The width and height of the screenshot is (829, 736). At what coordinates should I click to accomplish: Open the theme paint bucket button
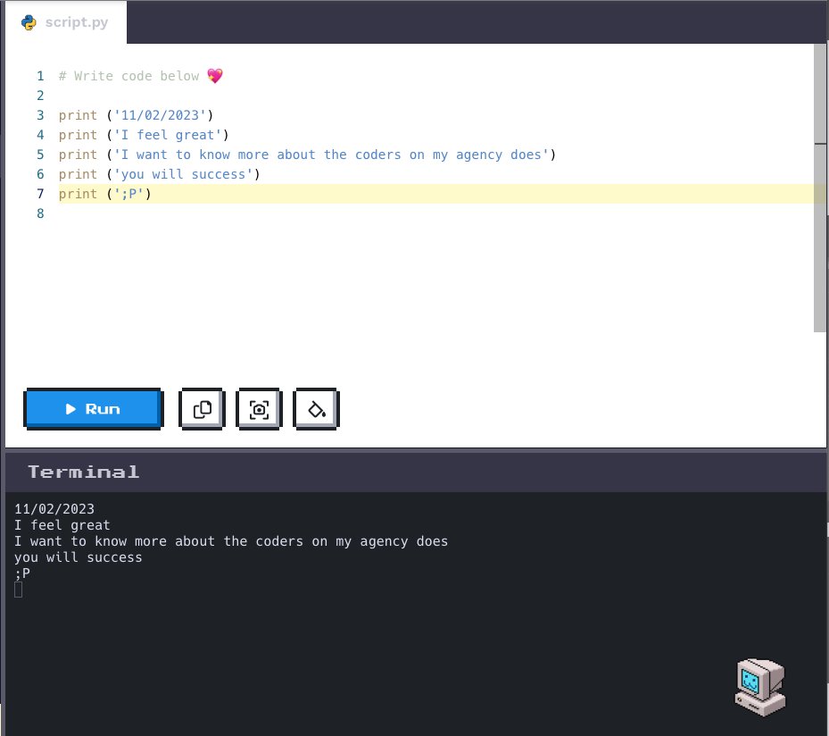[316, 408]
